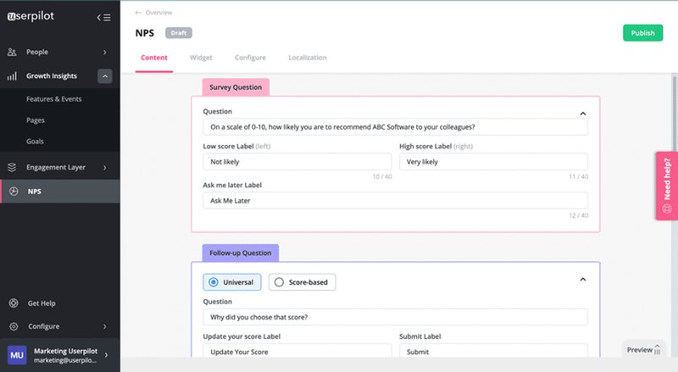Viewport: 678px width, 372px height.
Task: Click the Get Help sidebar label
Action: pyautogui.click(x=42, y=303)
